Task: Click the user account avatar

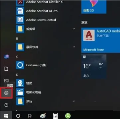Action: click(6, 56)
